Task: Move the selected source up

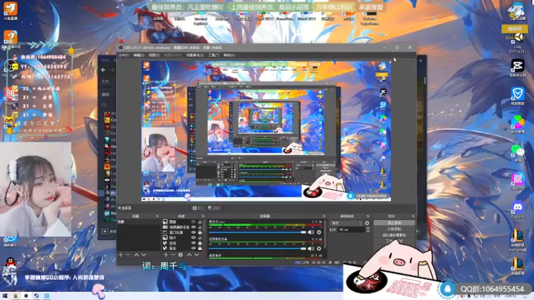Action: (190, 255)
